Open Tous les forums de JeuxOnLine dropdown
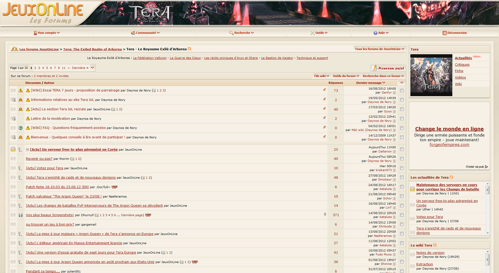499x273 pixels. coord(379,49)
